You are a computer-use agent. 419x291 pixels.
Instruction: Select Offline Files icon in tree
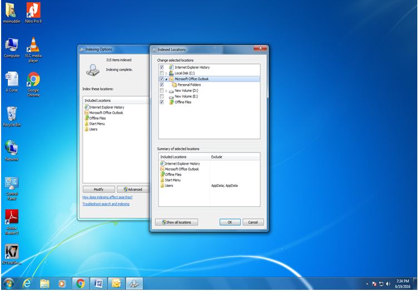pyautogui.click(x=171, y=102)
